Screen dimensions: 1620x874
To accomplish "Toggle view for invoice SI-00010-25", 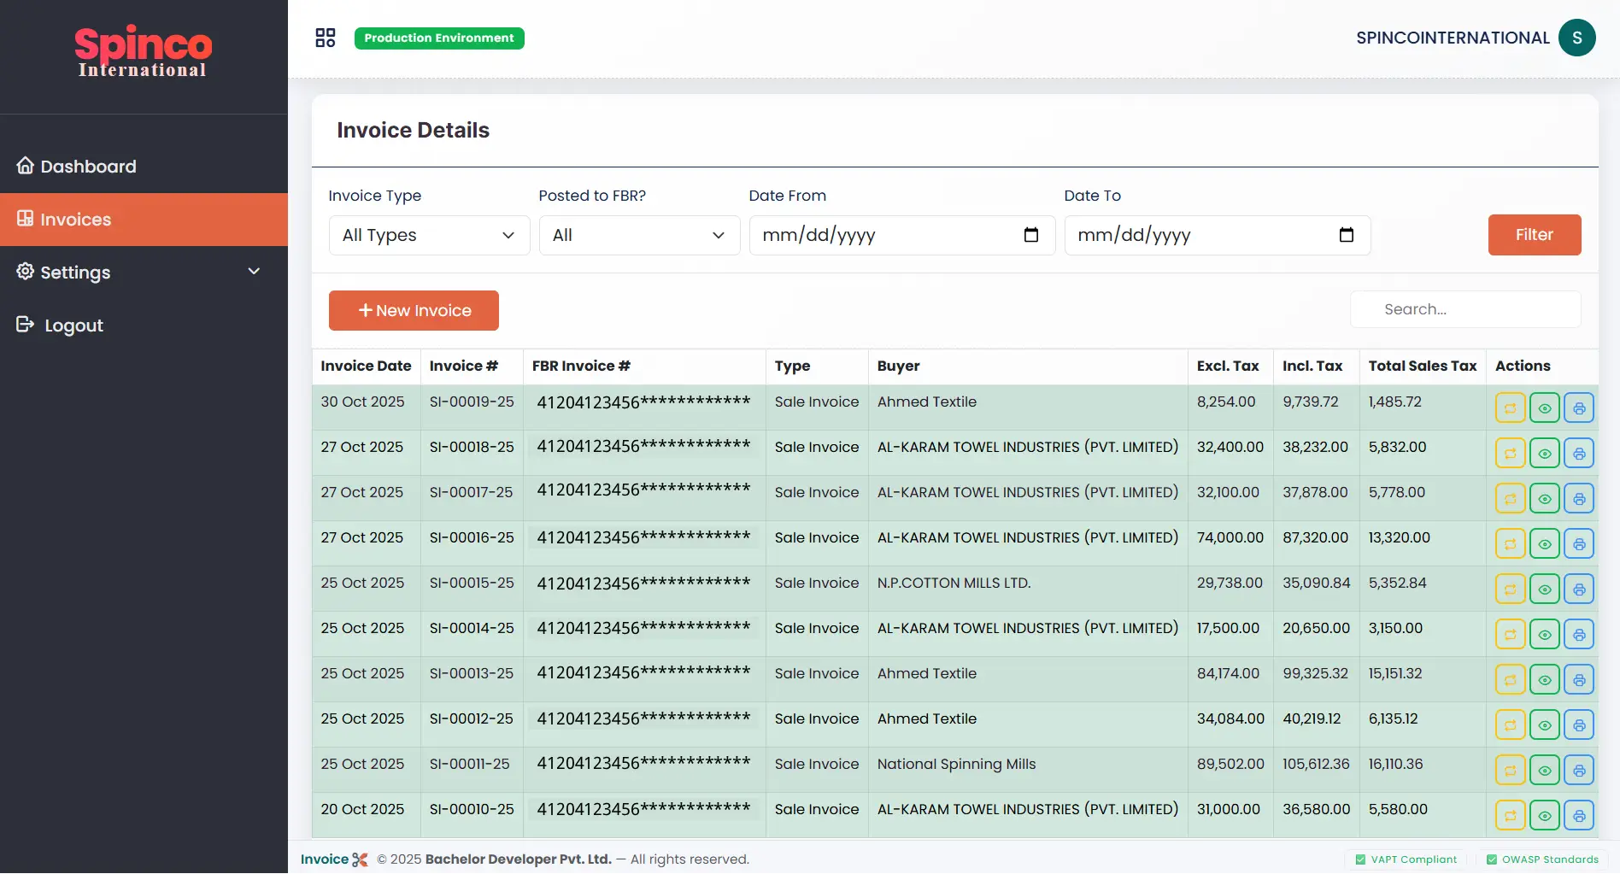I will pos(1544,815).
